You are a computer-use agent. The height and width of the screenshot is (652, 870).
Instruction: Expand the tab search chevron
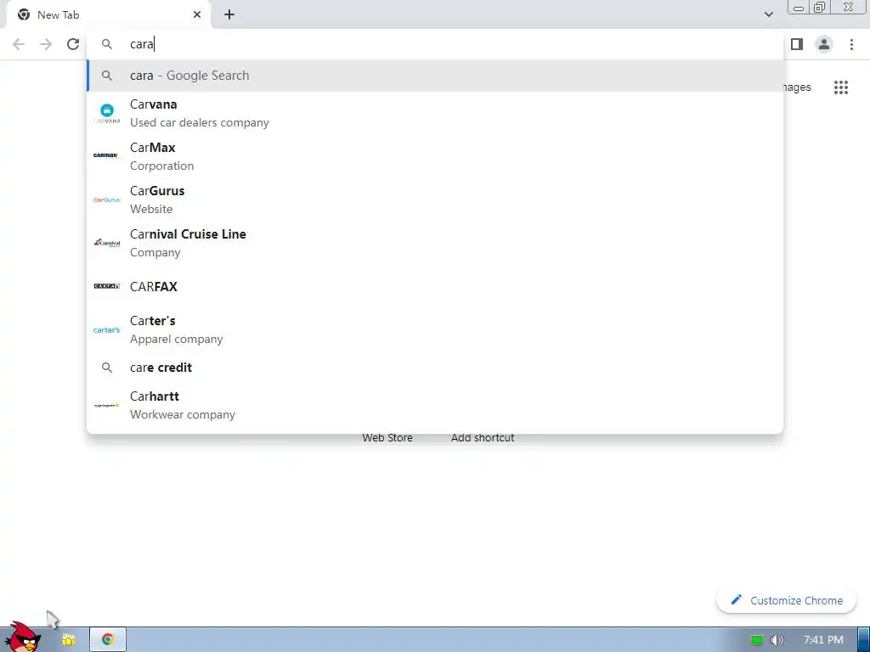pos(768,14)
